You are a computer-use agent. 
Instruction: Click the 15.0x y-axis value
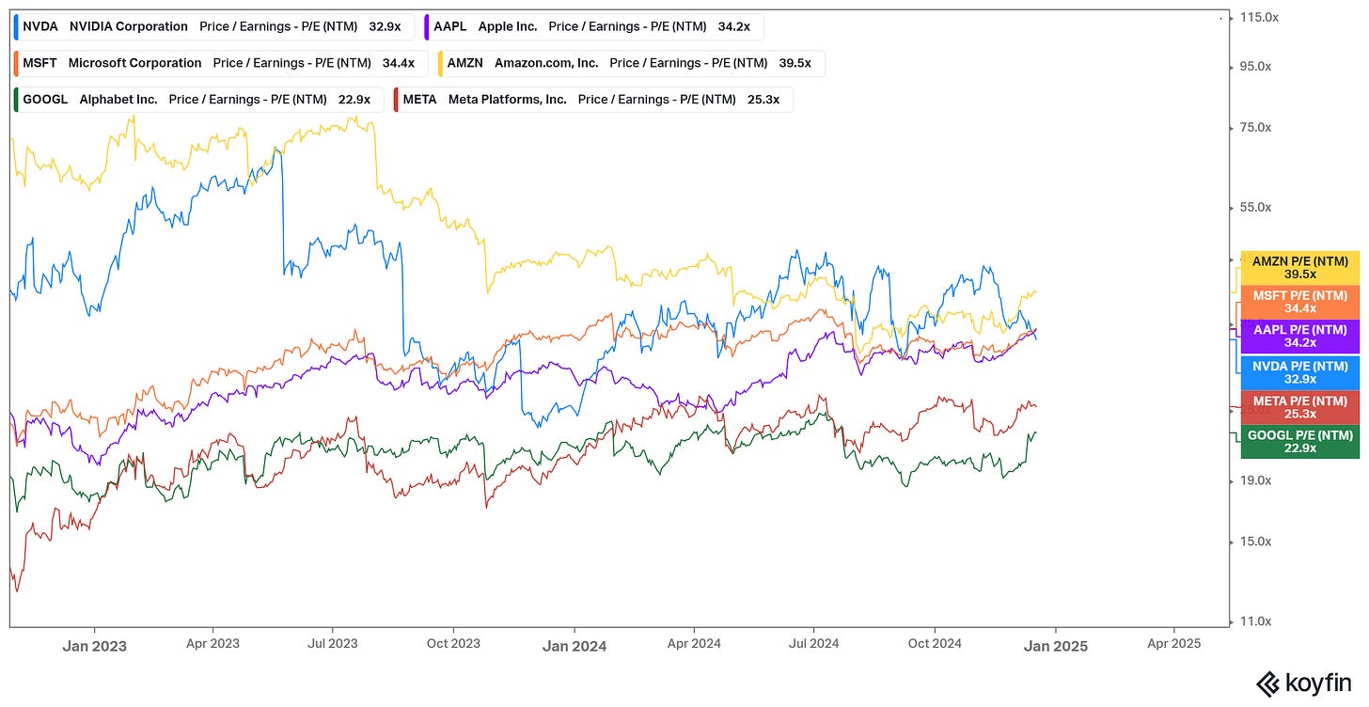click(x=1257, y=542)
